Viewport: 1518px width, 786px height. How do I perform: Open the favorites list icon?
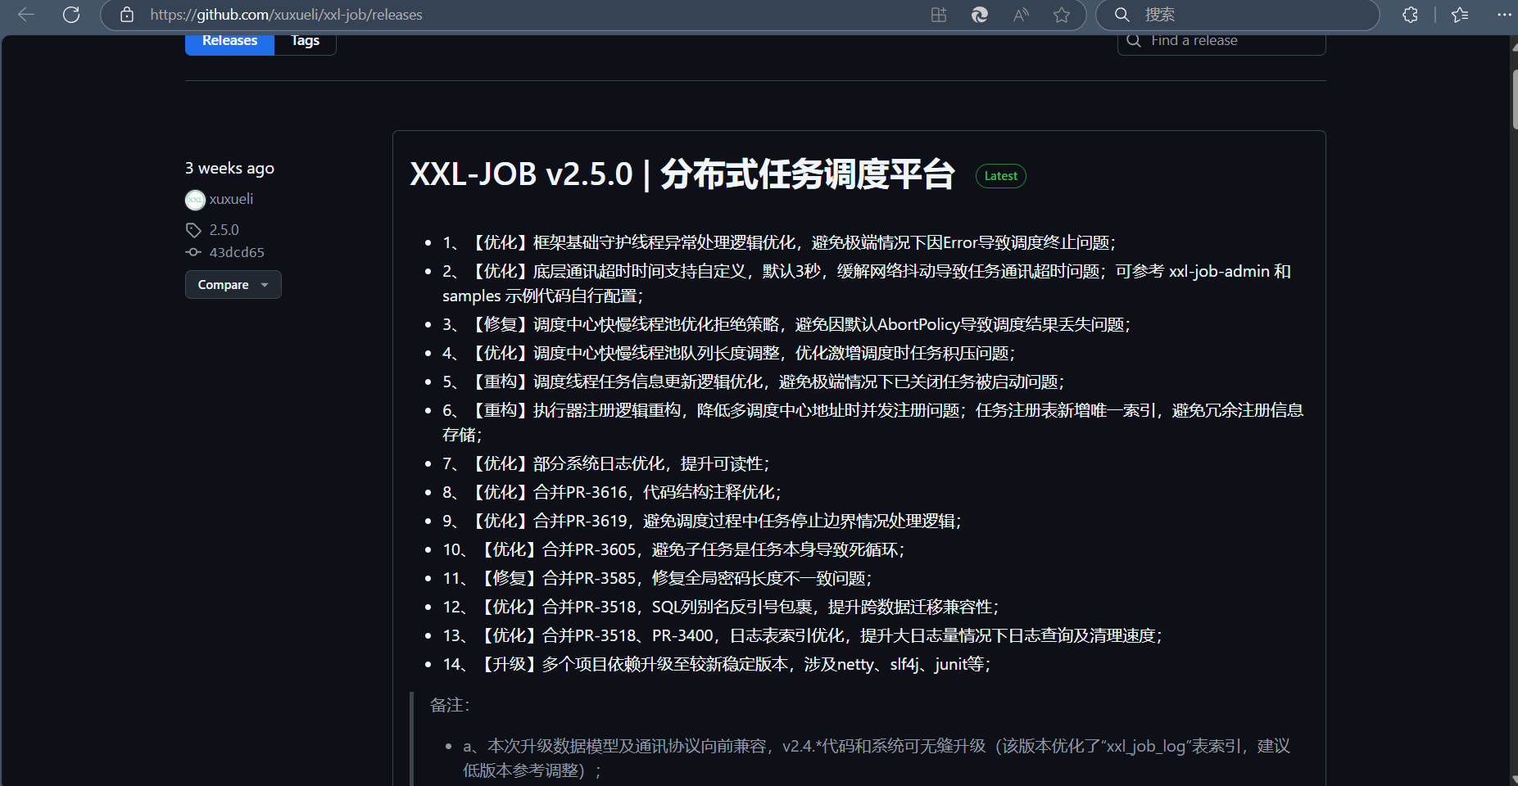pos(1460,15)
